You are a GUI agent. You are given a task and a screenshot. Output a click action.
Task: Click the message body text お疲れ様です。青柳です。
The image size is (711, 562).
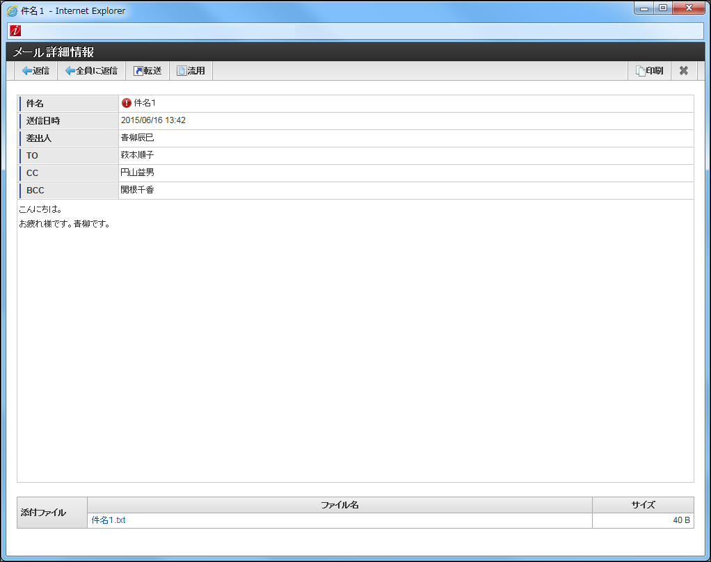pos(65,224)
